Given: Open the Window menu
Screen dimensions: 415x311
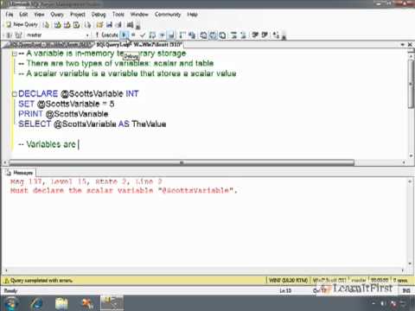Looking at the screenshot, I should point(139,15).
